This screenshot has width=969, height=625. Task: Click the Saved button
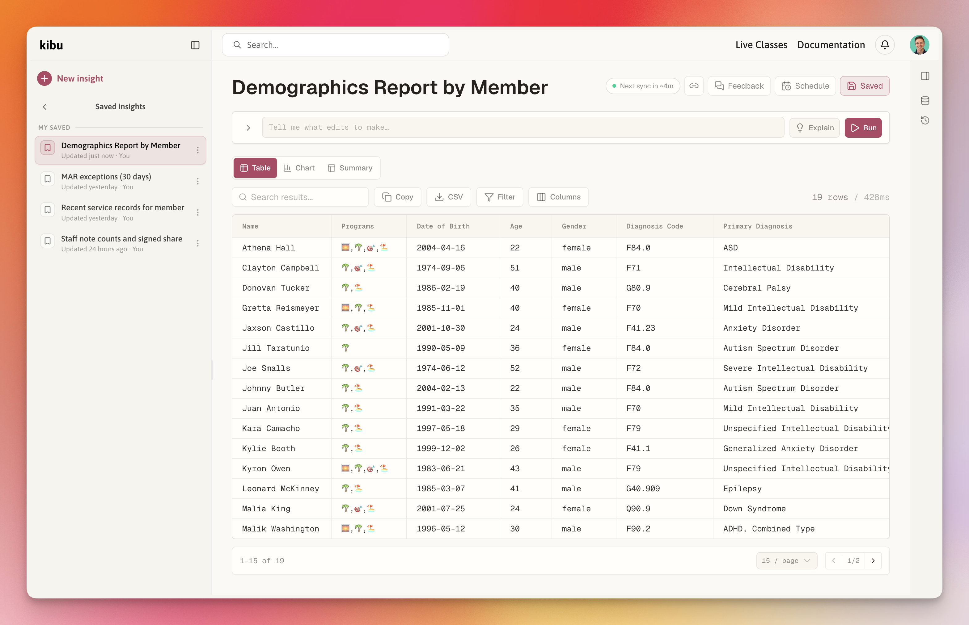[865, 86]
